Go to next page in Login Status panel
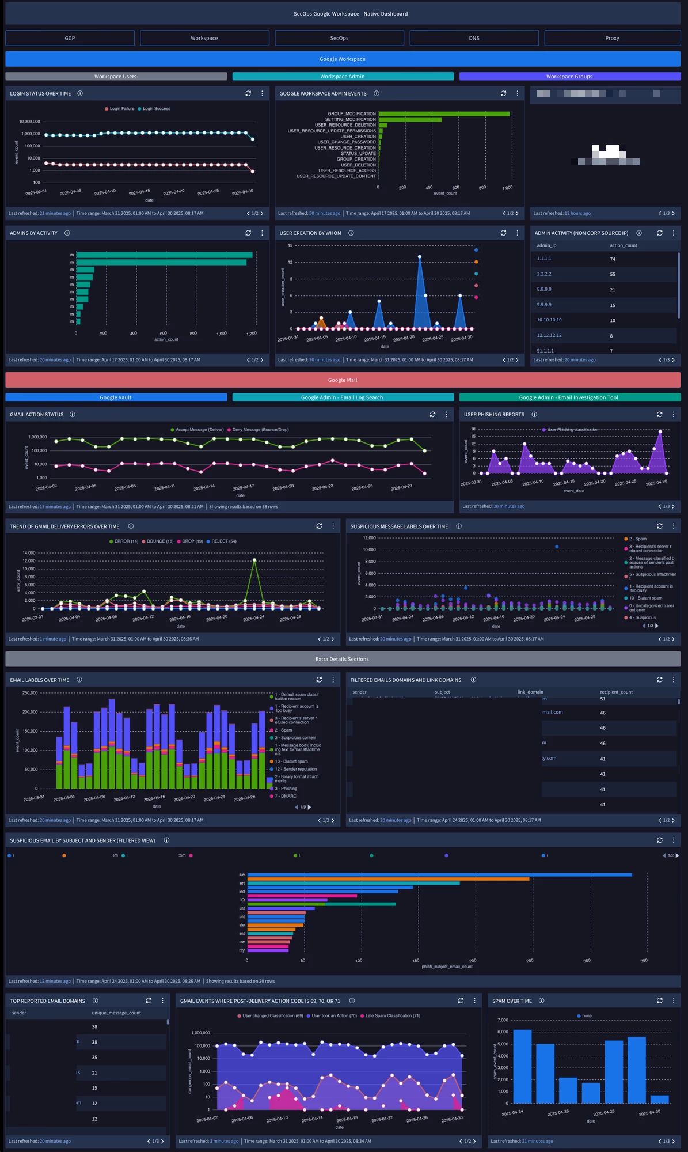688x1152 pixels. [262, 214]
